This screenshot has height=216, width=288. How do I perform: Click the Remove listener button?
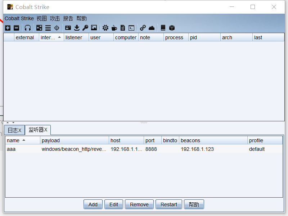point(139,204)
